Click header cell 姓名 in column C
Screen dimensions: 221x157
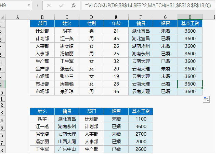click(x=67, y=23)
